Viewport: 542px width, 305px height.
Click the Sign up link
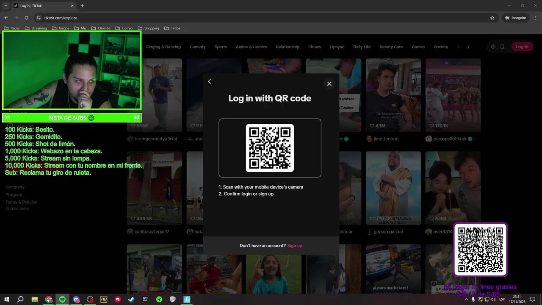[x=295, y=246]
